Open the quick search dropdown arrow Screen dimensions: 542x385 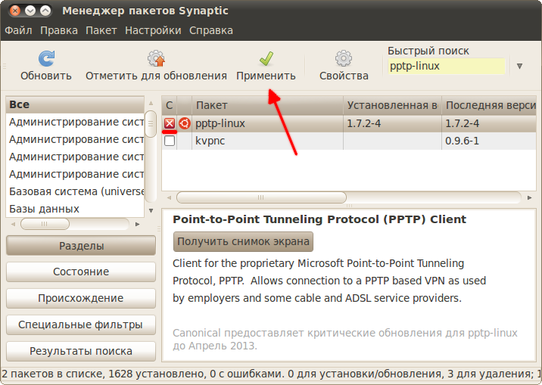(x=519, y=66)
